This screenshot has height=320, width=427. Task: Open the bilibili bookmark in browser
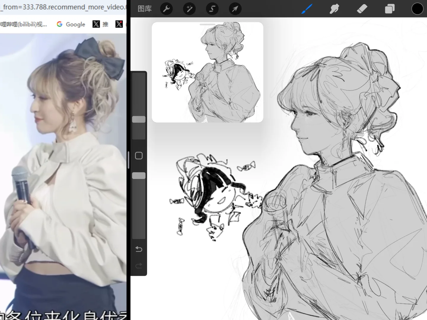click(23, 24)
